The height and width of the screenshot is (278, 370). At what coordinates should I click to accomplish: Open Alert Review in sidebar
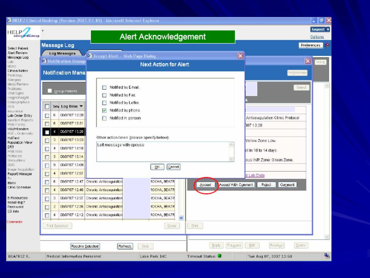click(17, 53)
